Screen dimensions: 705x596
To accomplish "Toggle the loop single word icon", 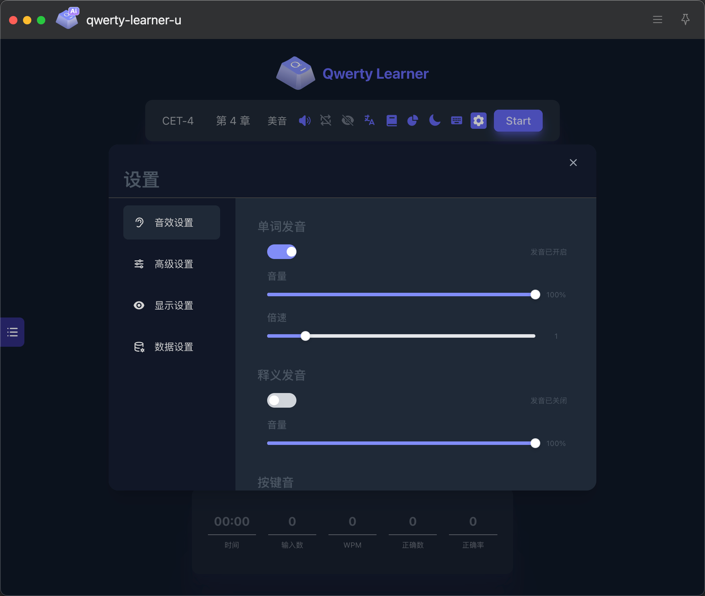I will (x=326, y=121).
